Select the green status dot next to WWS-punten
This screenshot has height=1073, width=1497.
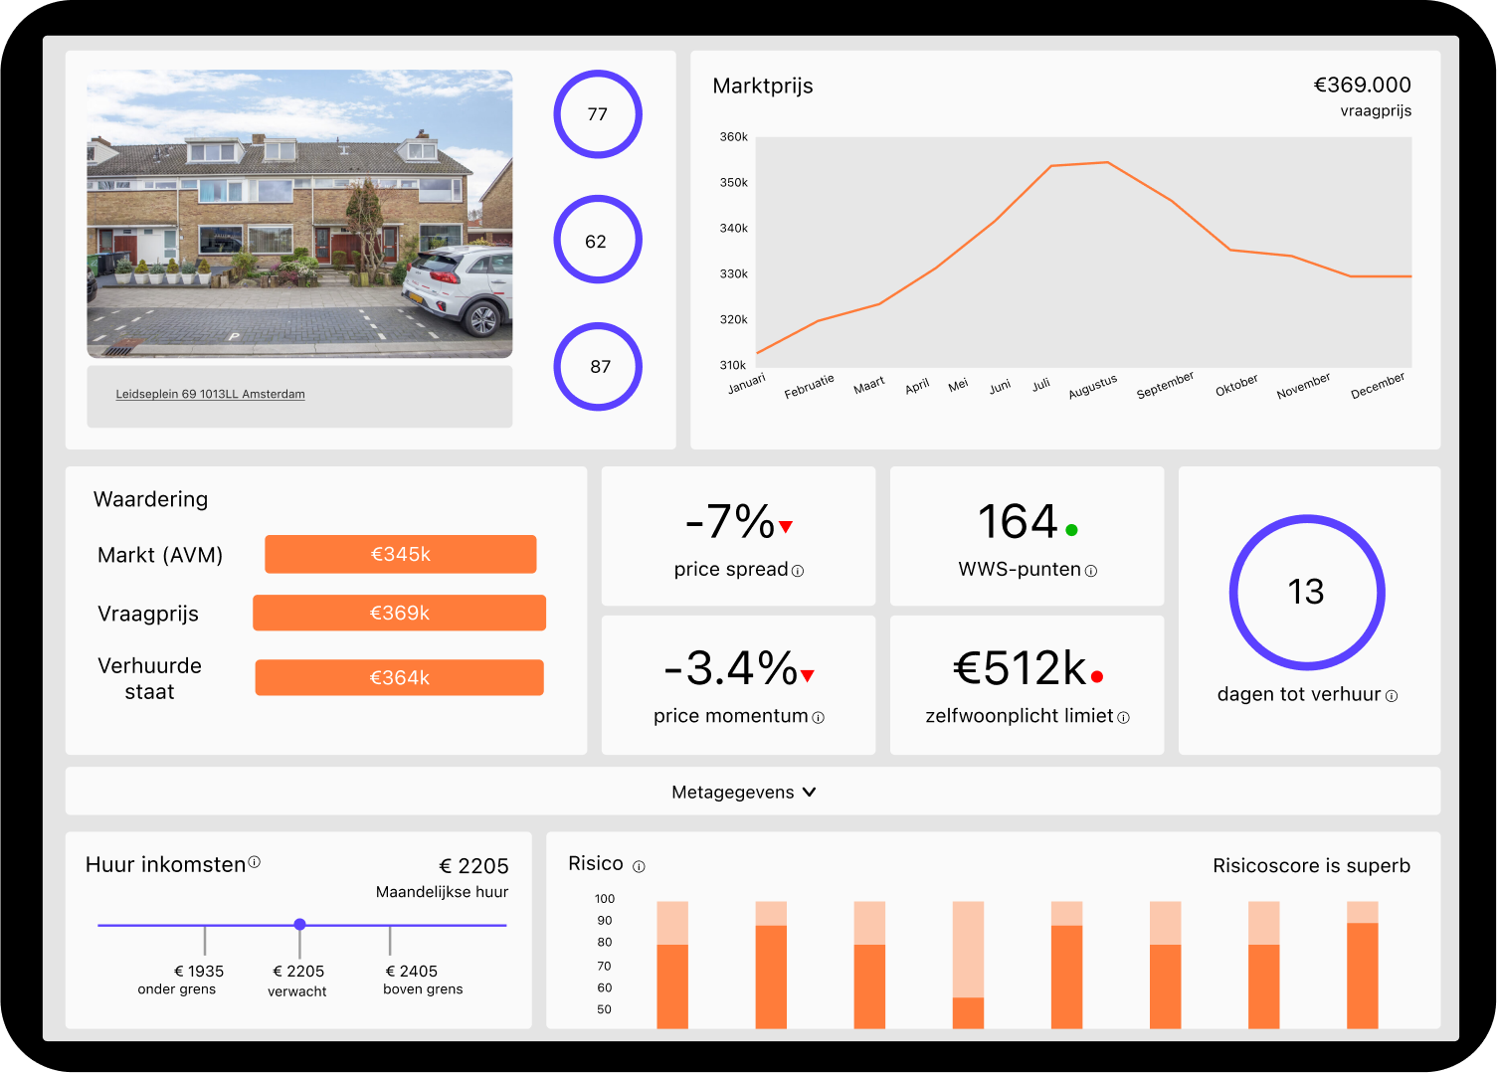(1071, 527)
